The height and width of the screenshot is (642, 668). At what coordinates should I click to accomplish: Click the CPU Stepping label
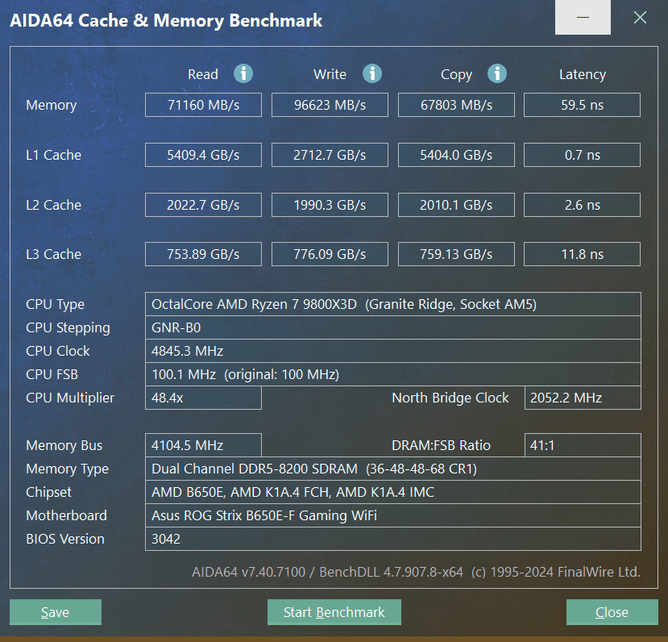68,327
